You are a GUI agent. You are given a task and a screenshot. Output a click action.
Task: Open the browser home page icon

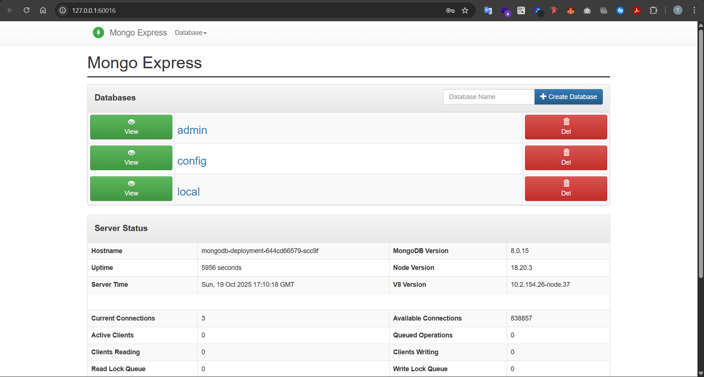[x=43, y=11]
